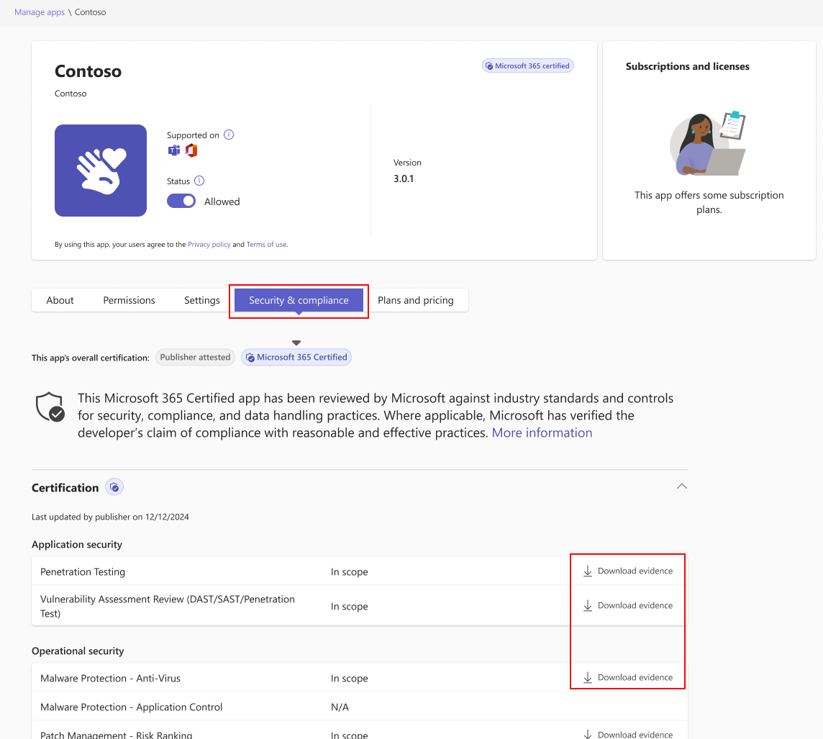Viewport: 823px width, 739px height.
Task: Select the Settings tab
Action: [x=202, y=300]
